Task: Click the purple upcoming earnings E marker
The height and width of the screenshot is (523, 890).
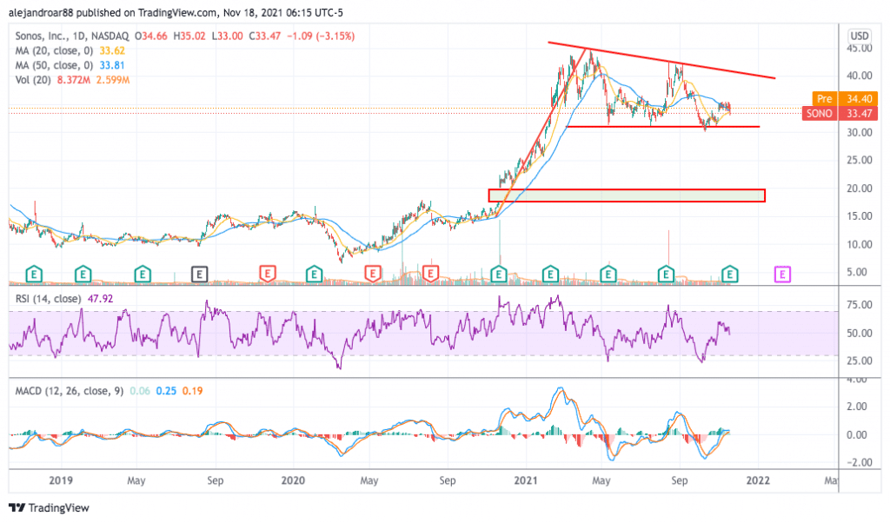Action: pos(782,275)
